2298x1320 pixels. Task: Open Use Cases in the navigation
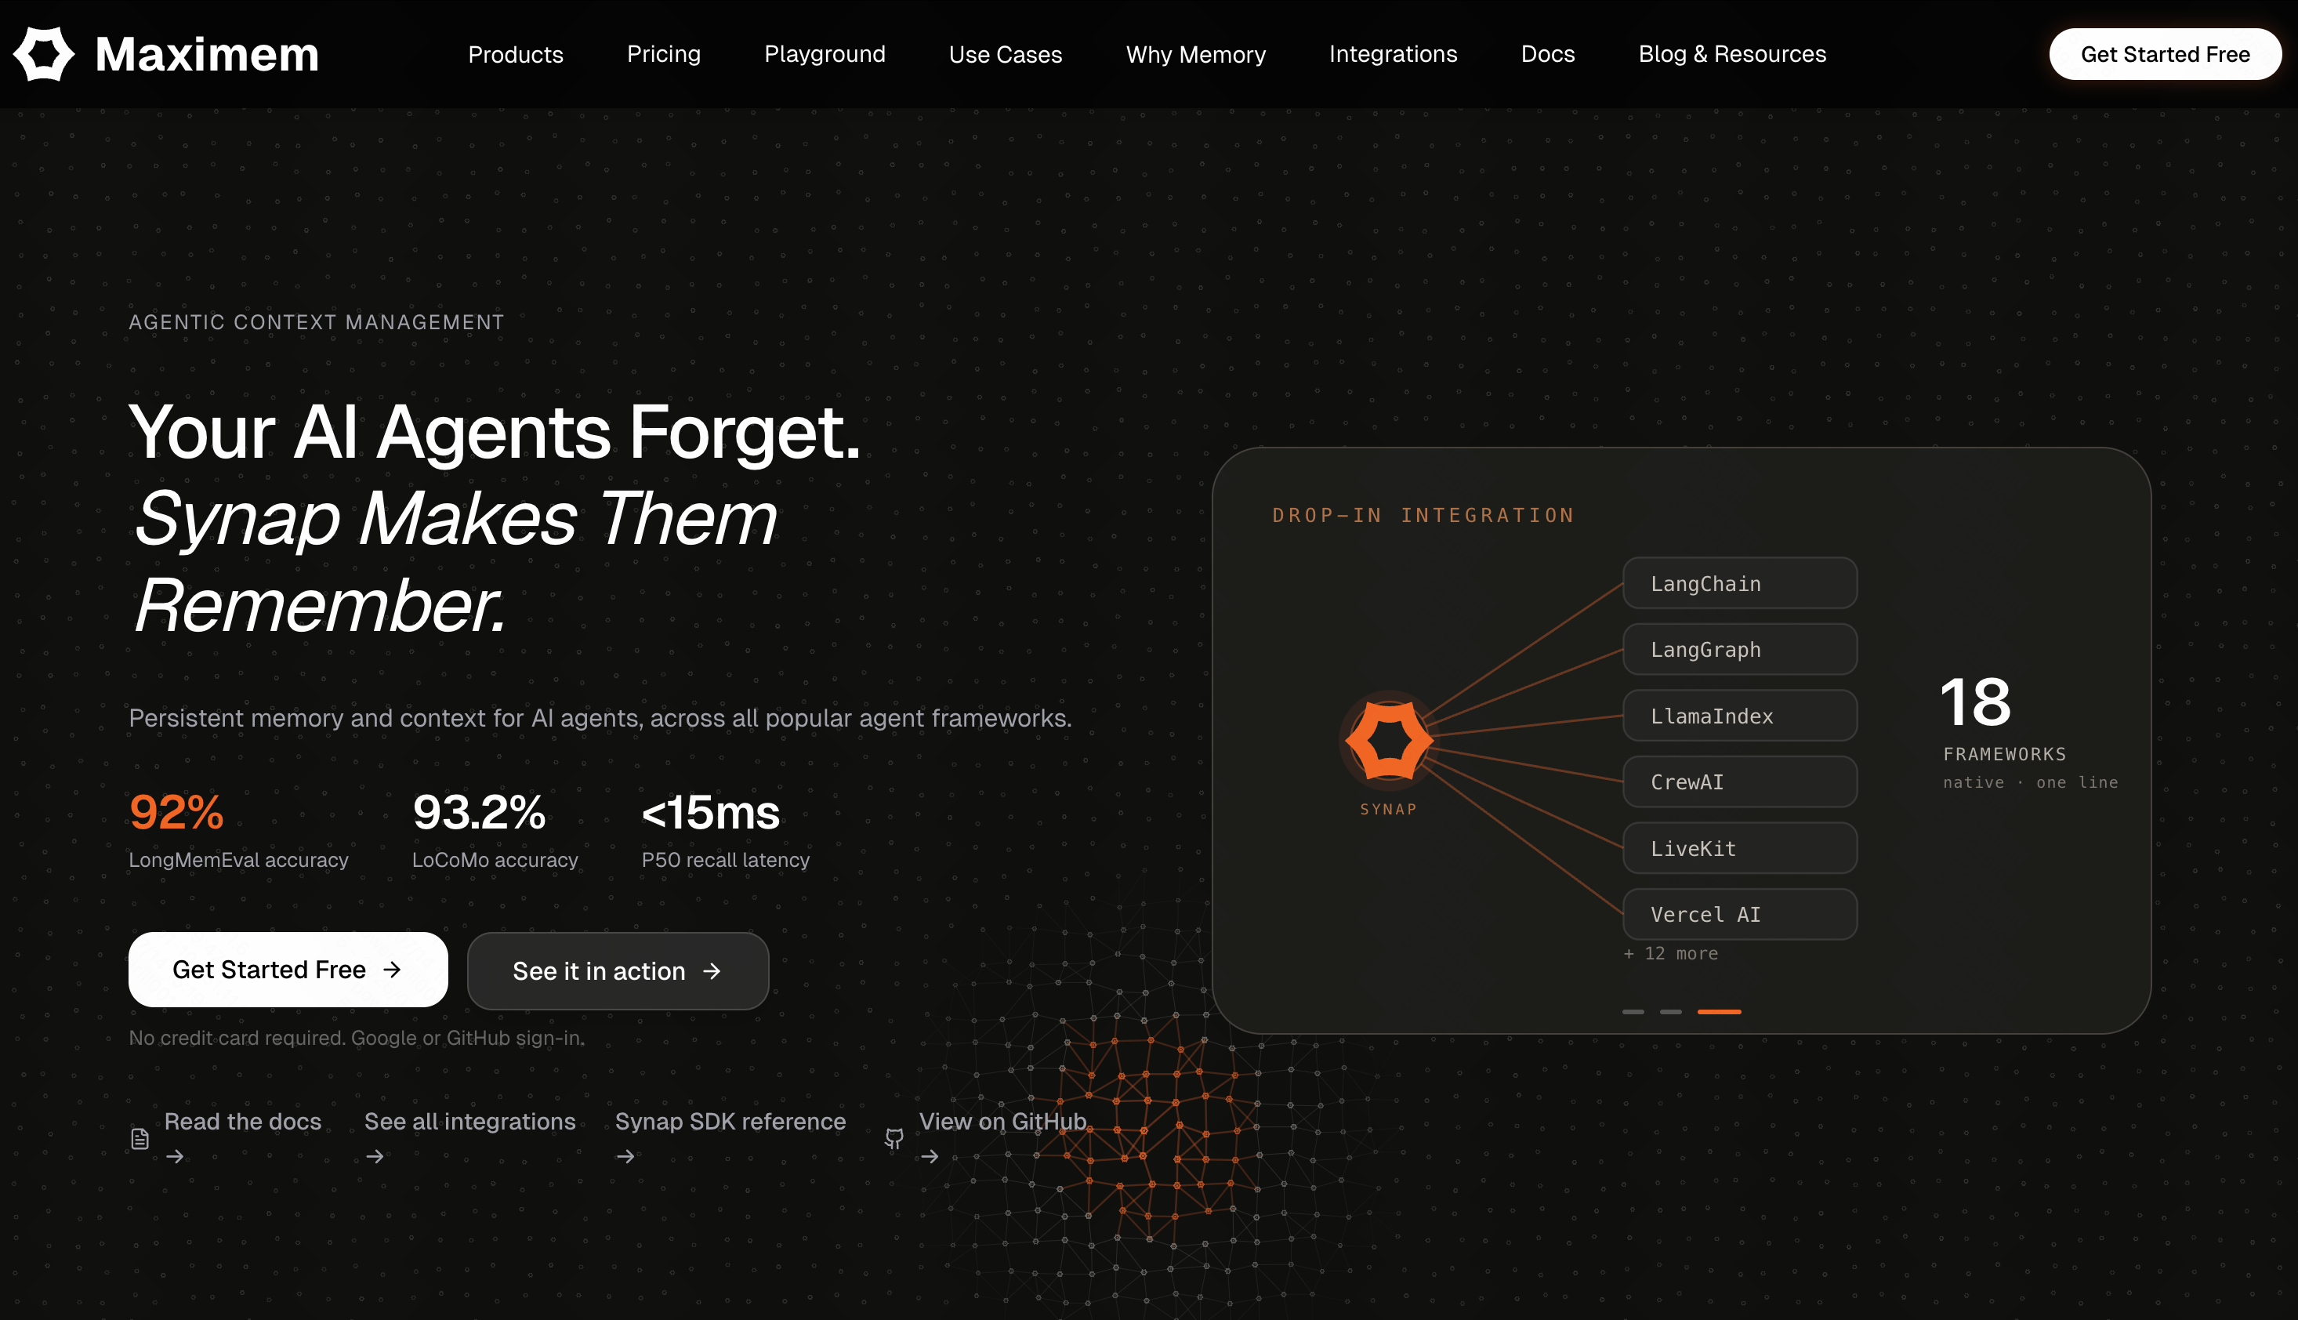click(x=1006, y=54)
